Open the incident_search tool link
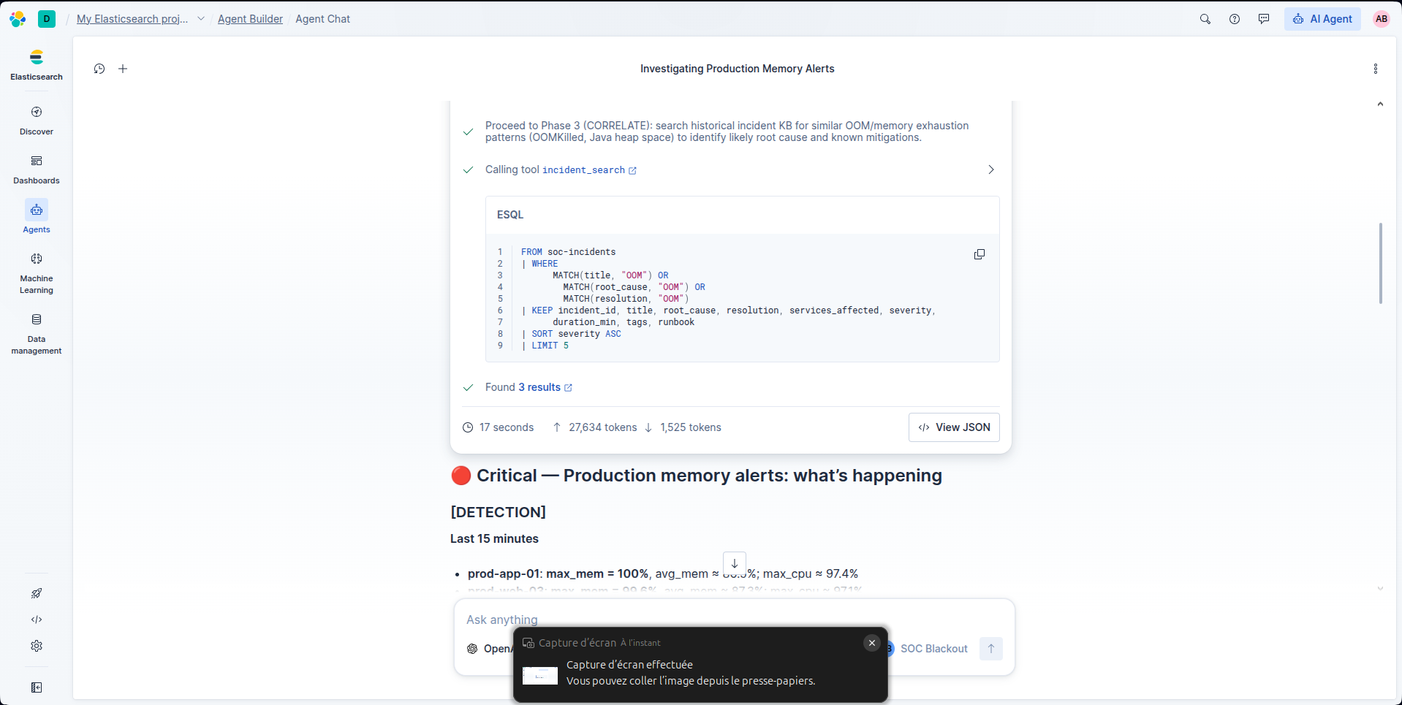 pos(589,170)
